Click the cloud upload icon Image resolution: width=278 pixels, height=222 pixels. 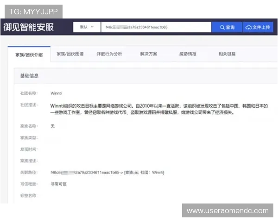(x=248, y=27)
